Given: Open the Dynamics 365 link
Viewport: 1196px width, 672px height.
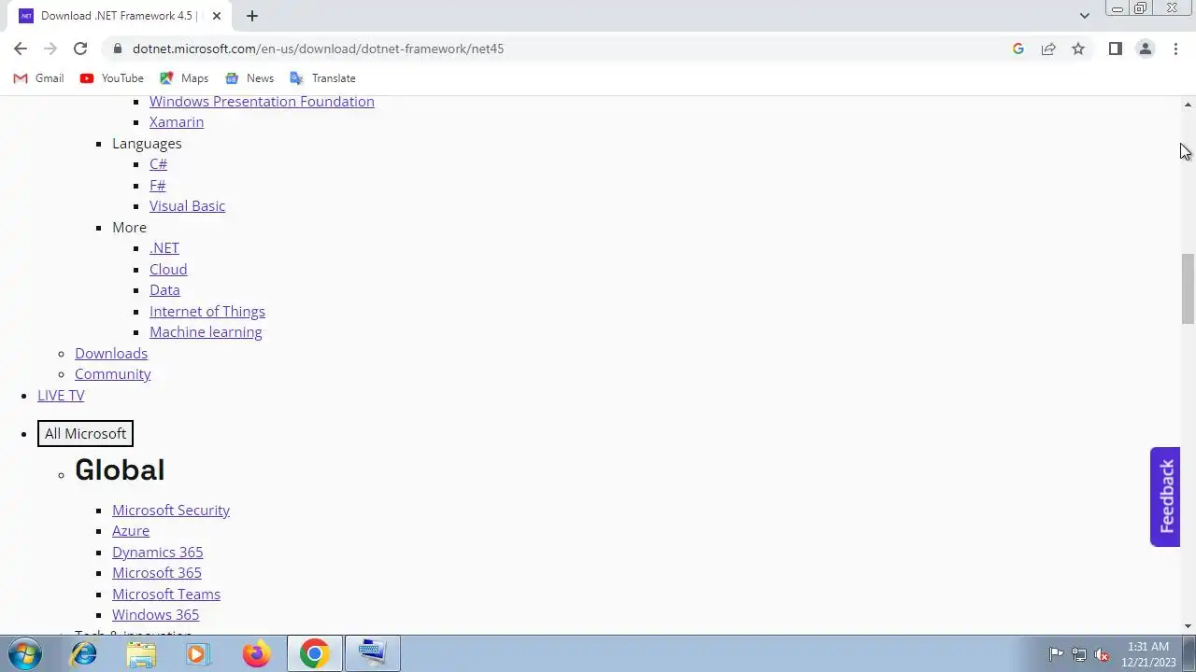Looking at the screenshot, I should coord(157,552).
